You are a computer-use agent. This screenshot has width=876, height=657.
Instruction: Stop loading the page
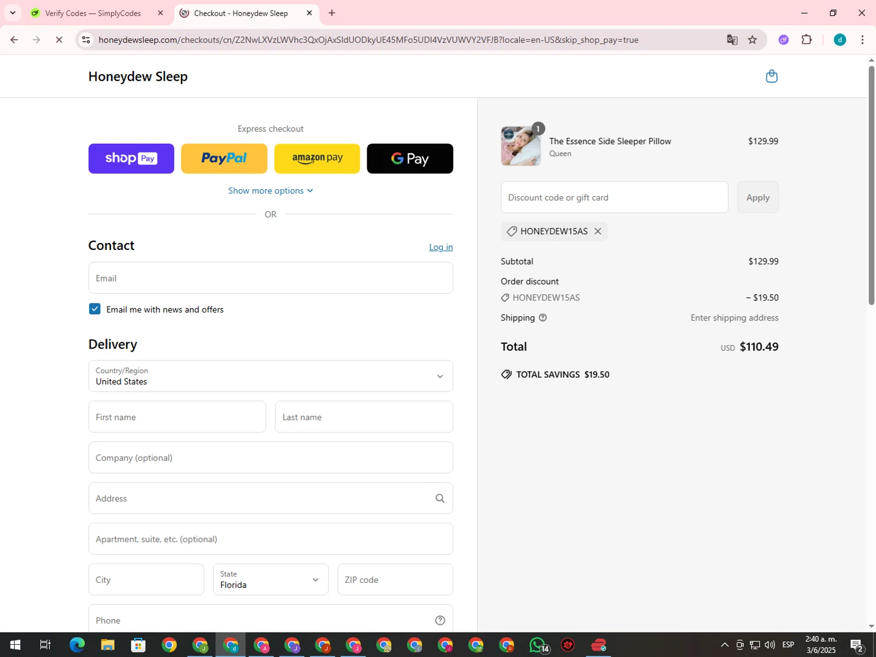tap(59, 40)
